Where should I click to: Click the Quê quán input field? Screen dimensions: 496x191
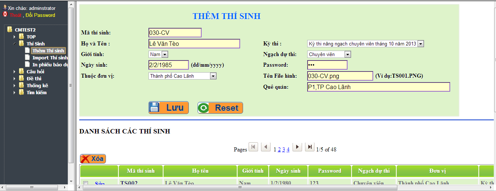378,87
